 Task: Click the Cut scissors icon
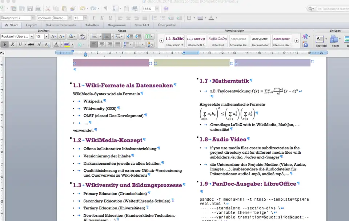(49, 8)
